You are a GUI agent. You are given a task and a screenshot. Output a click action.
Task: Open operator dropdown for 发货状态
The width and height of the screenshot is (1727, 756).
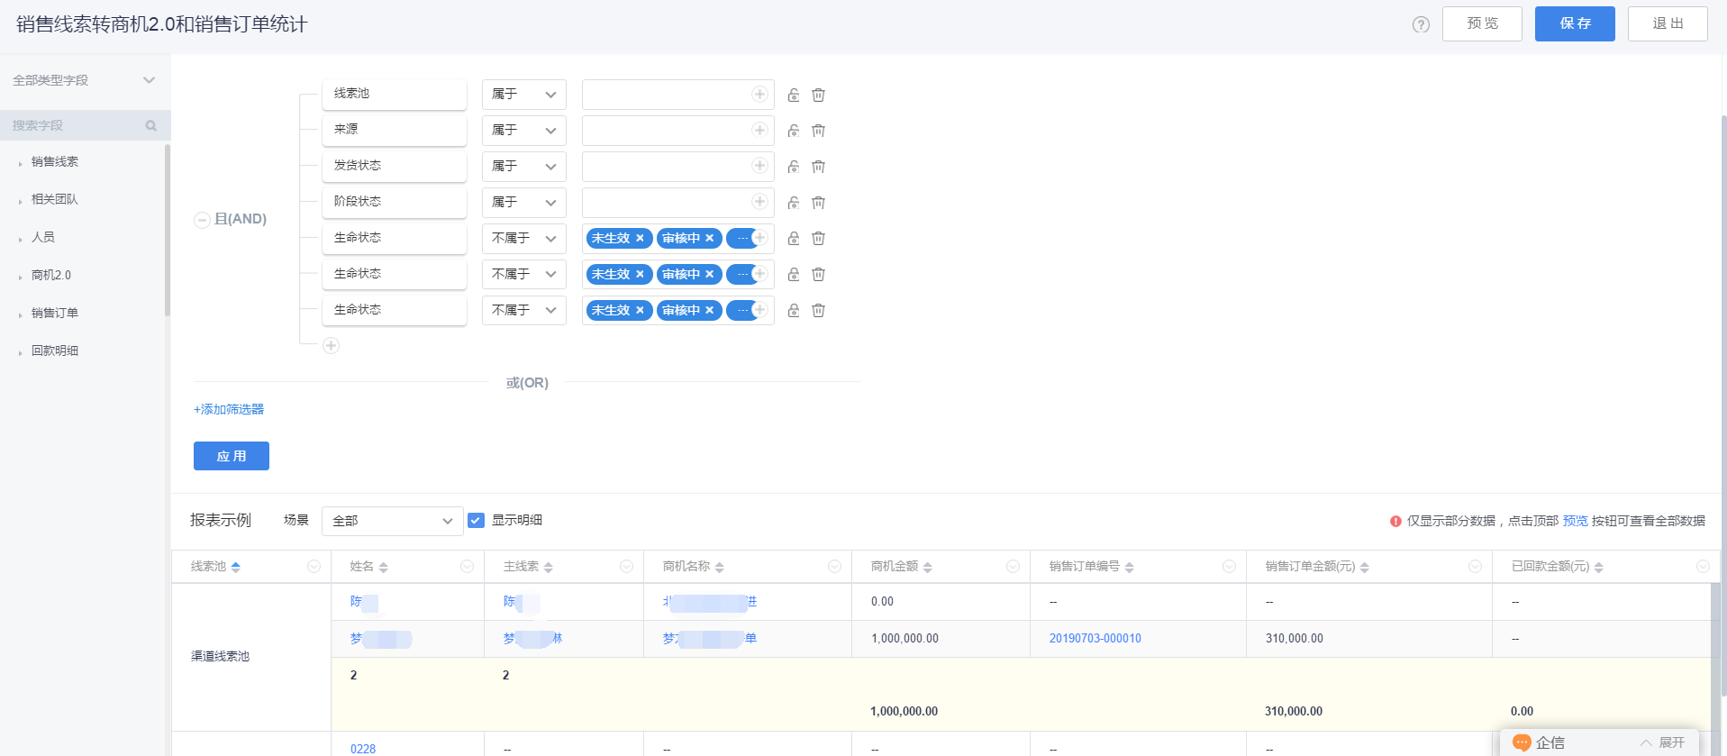[x=524, y=167]
